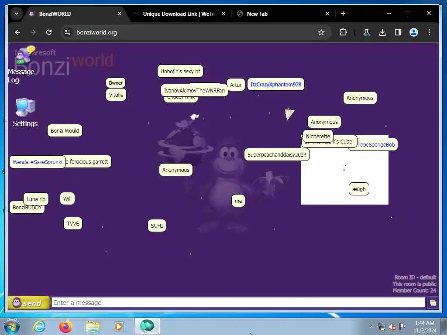Open the clock showing 1:44 AM
Viewport: 447px width, 335px height.
[x=424, y=326]
